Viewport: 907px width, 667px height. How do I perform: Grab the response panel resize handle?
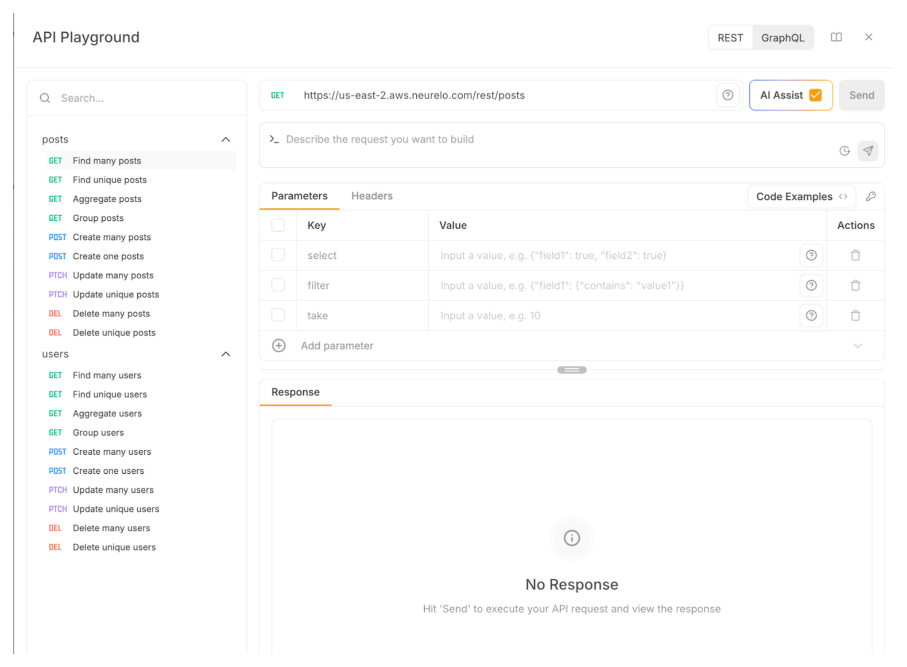pyautogui.click(x=572, y=370)
